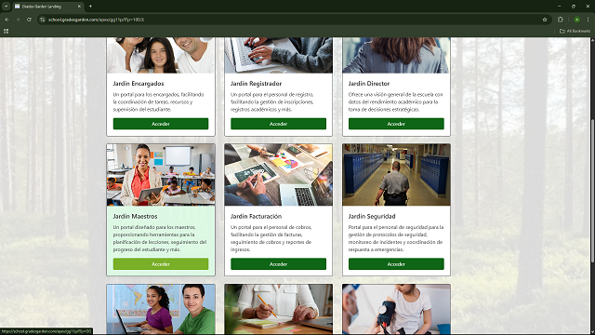Viewport: 595px width, 335px height.
Task: Minimize the browser window
Action: pyautogui.click(x=559, y=7)
